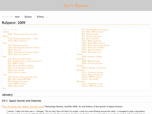Open '12/6: MIM-2 photos' entry
The height and width of the screenshot is (114, 152).
[17, 84]
